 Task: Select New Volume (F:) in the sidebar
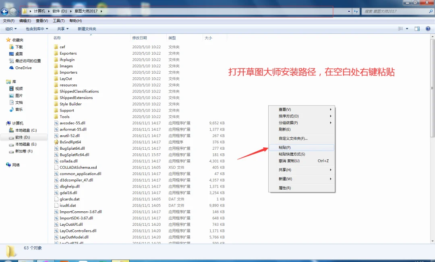tap(21, 151)
